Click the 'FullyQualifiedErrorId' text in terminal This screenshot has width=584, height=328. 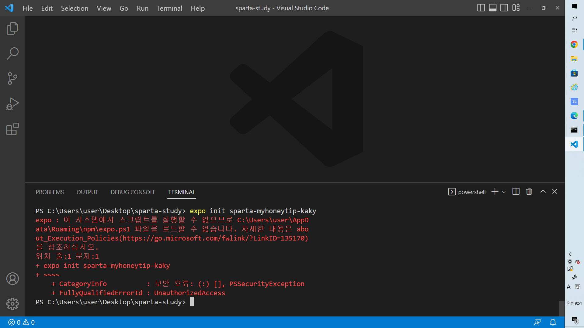point(101,293)
